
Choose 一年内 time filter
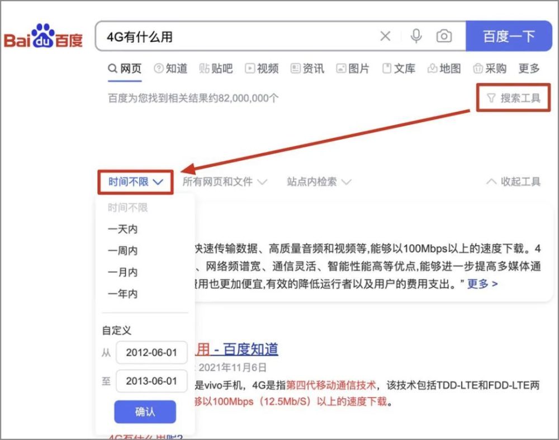tap(122, 294)
